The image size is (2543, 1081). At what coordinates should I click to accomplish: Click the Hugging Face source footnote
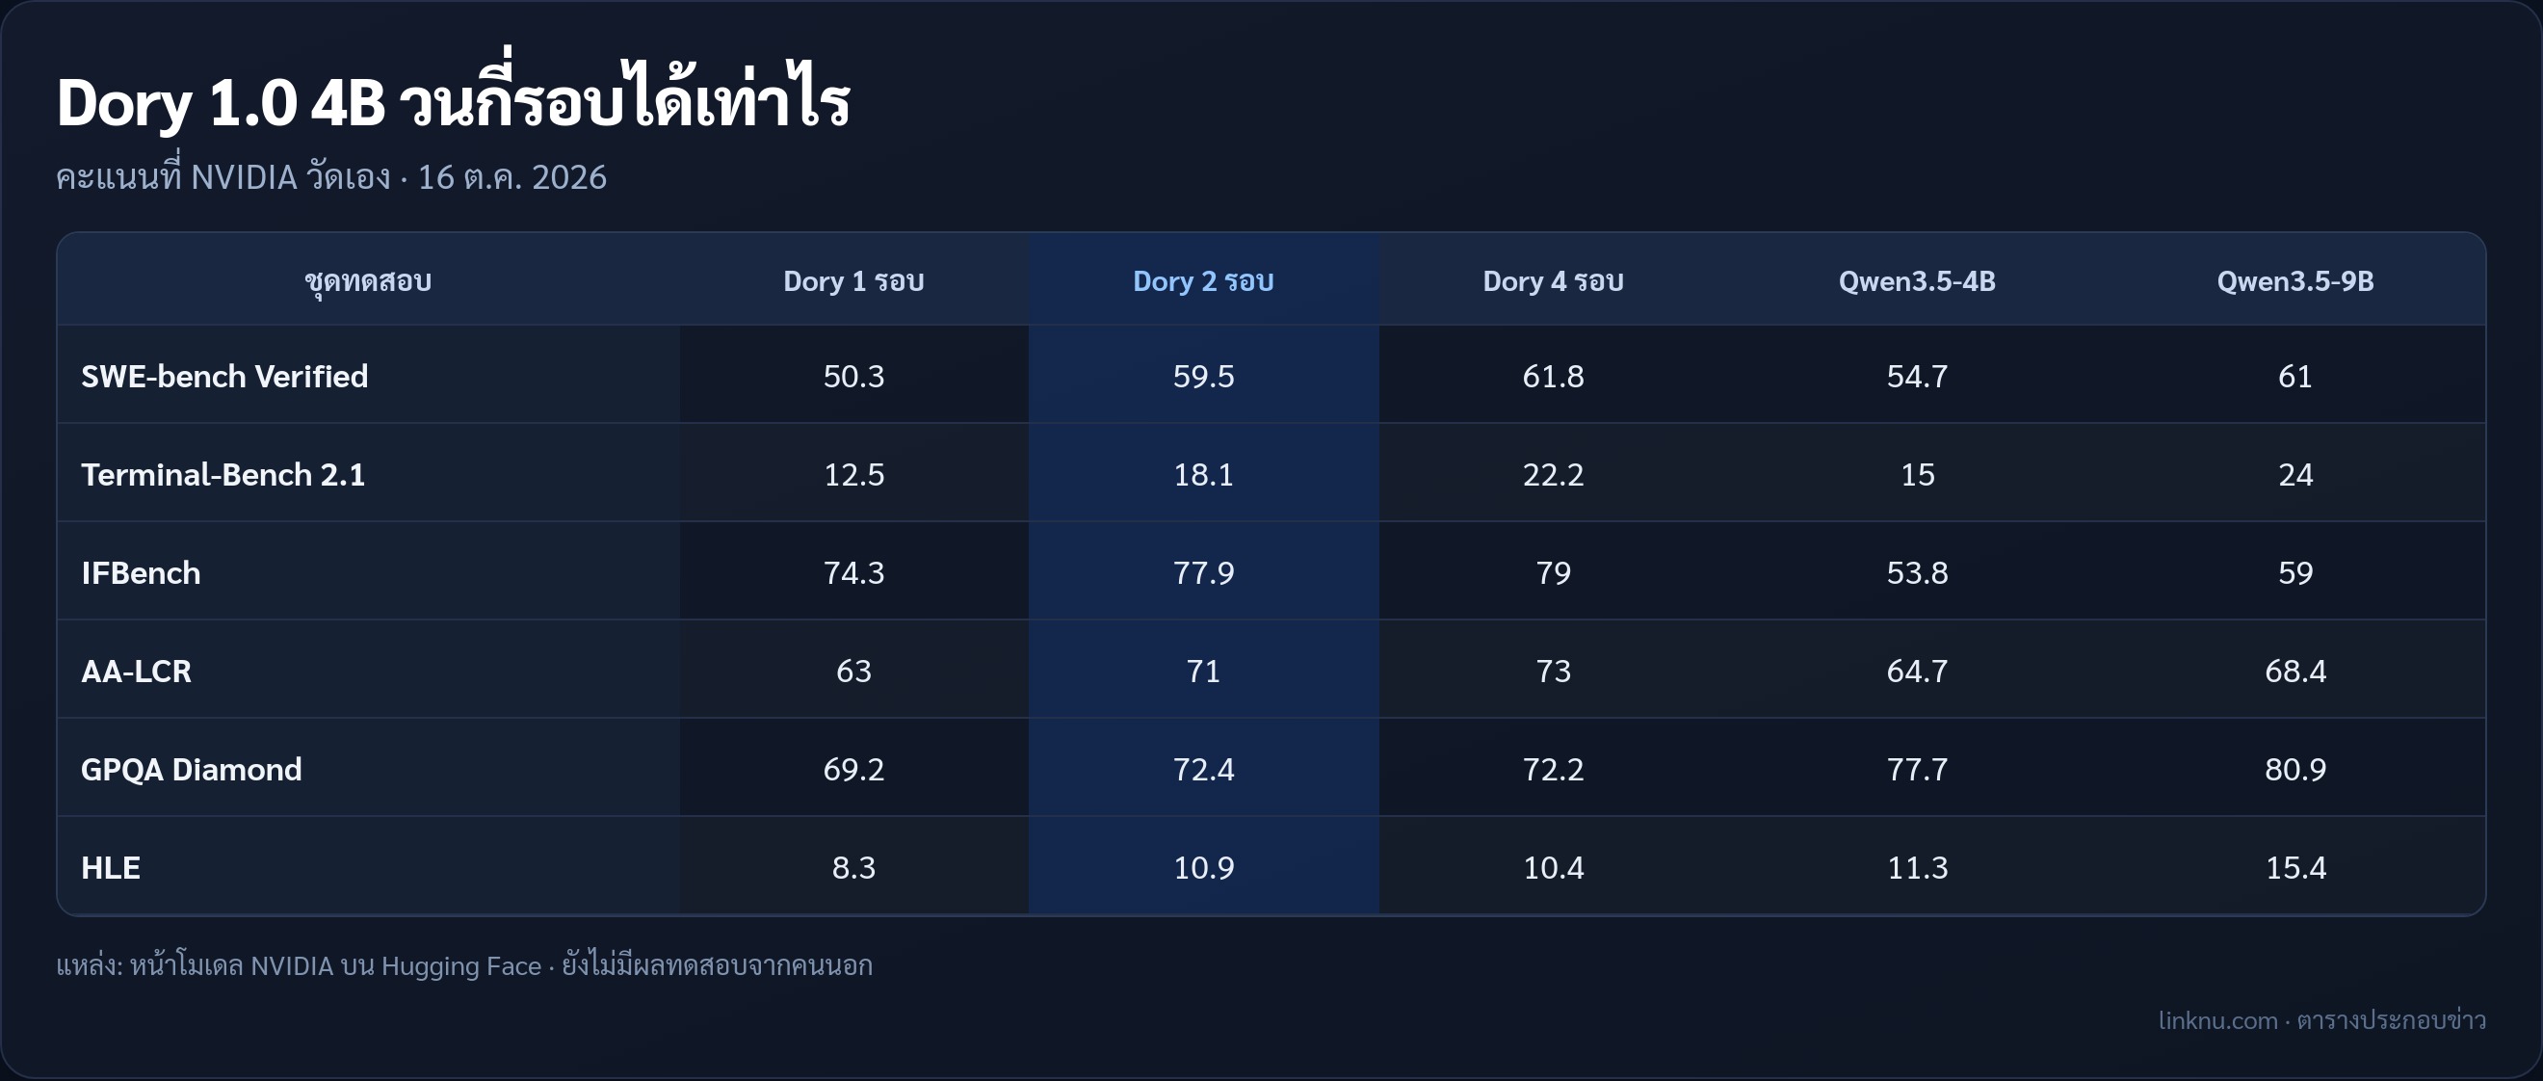[x=464, y=965]
